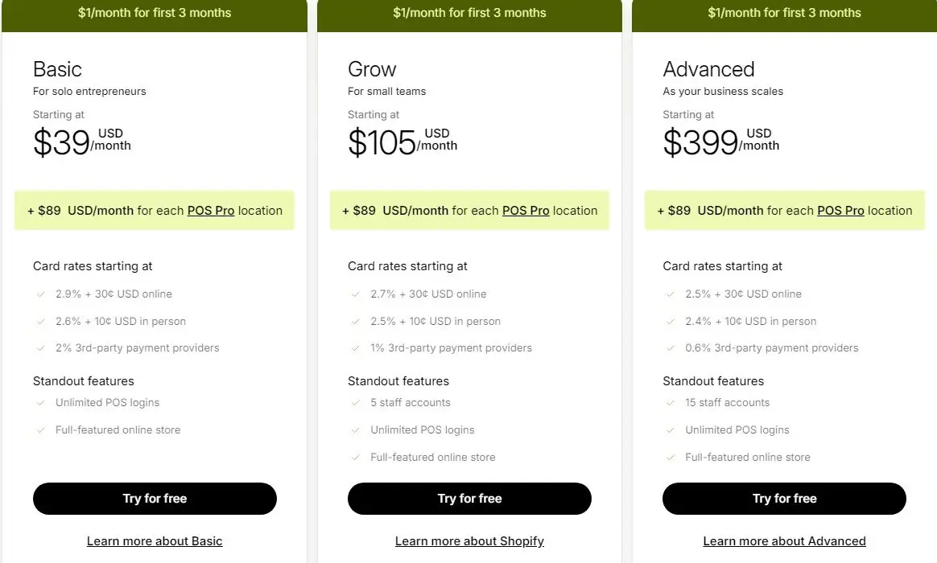Try the Grow plan for free
This screenshot has width=937, height=563.
click(x=469, y=499)
